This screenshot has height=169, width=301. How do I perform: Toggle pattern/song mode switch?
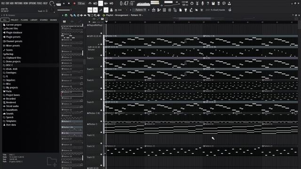(58, 4)
